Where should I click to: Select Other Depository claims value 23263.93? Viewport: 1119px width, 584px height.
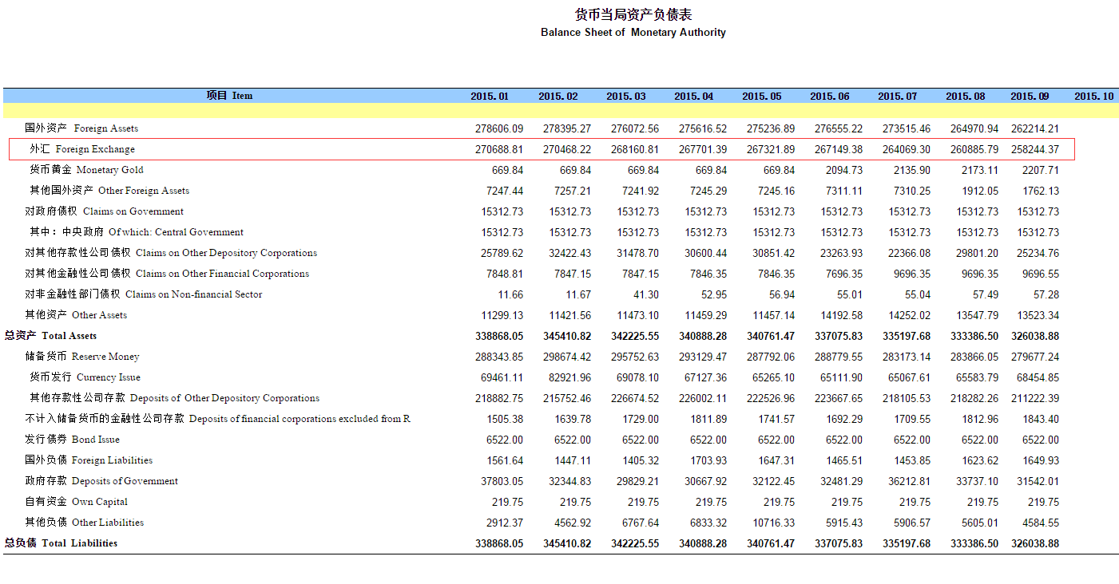click(841, 253)
